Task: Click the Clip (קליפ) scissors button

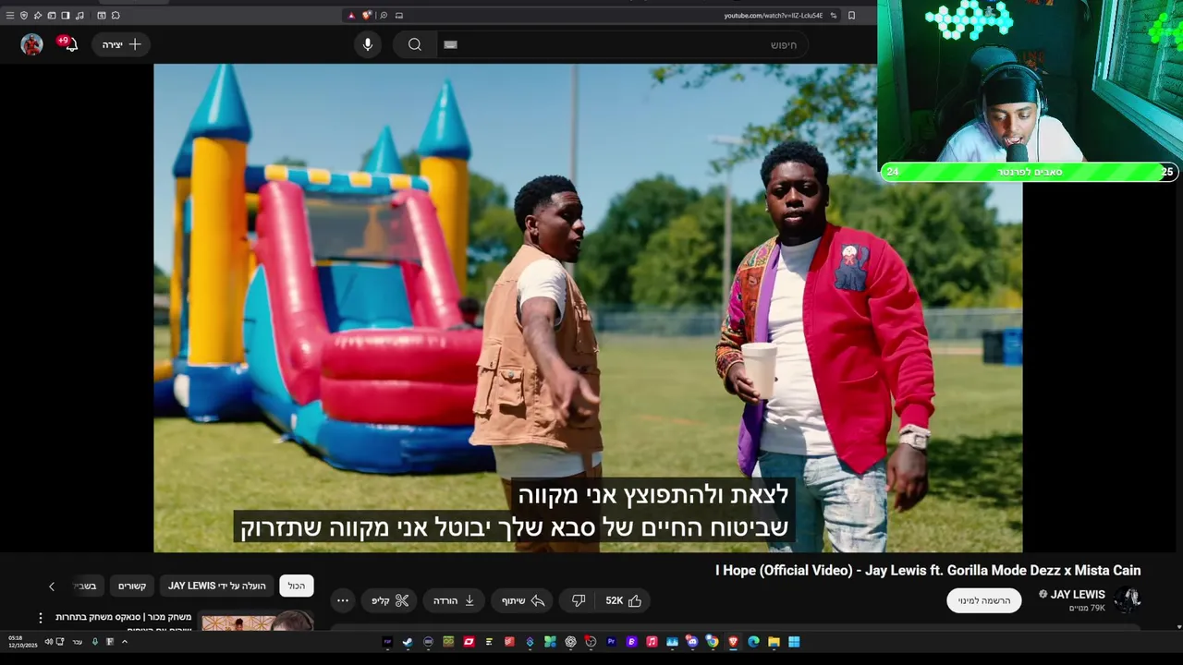Action: point(390,600)
